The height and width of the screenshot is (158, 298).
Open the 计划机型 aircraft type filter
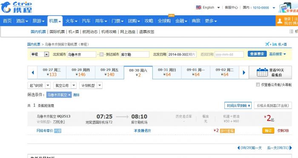click(x=91, y=86)
